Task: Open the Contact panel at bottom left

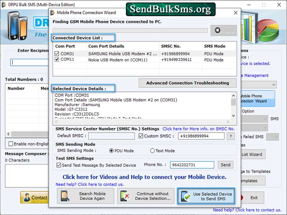Action: [34, 197]
